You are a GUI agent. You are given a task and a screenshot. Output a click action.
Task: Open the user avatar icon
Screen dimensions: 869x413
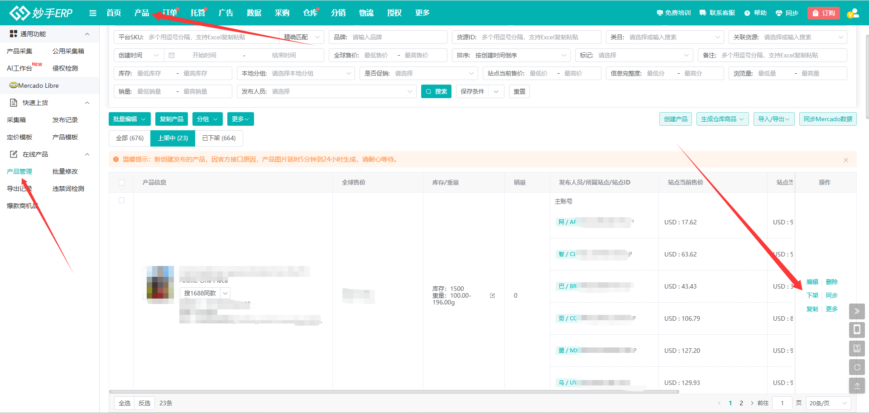point(853,13)
